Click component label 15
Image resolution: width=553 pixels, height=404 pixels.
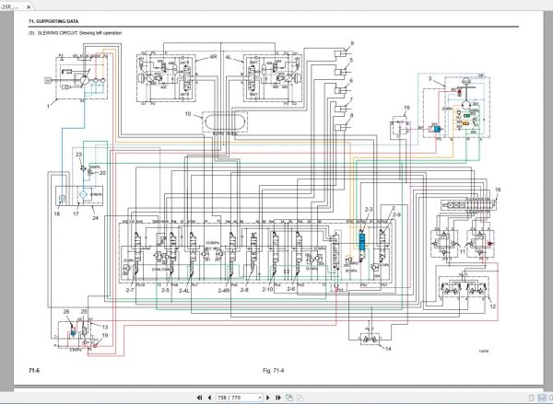406,108
